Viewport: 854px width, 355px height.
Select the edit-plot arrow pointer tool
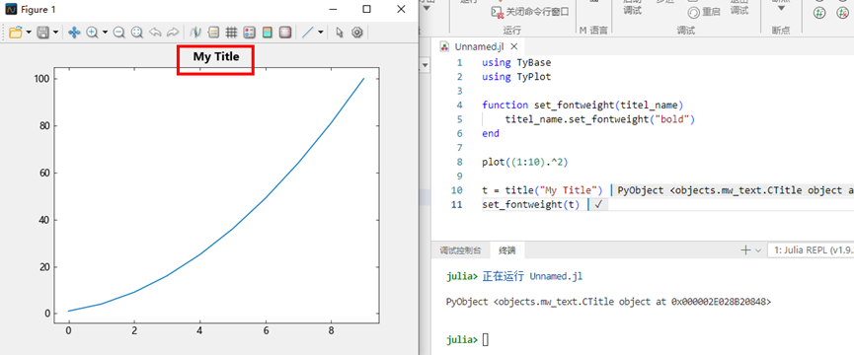[340, 33]
